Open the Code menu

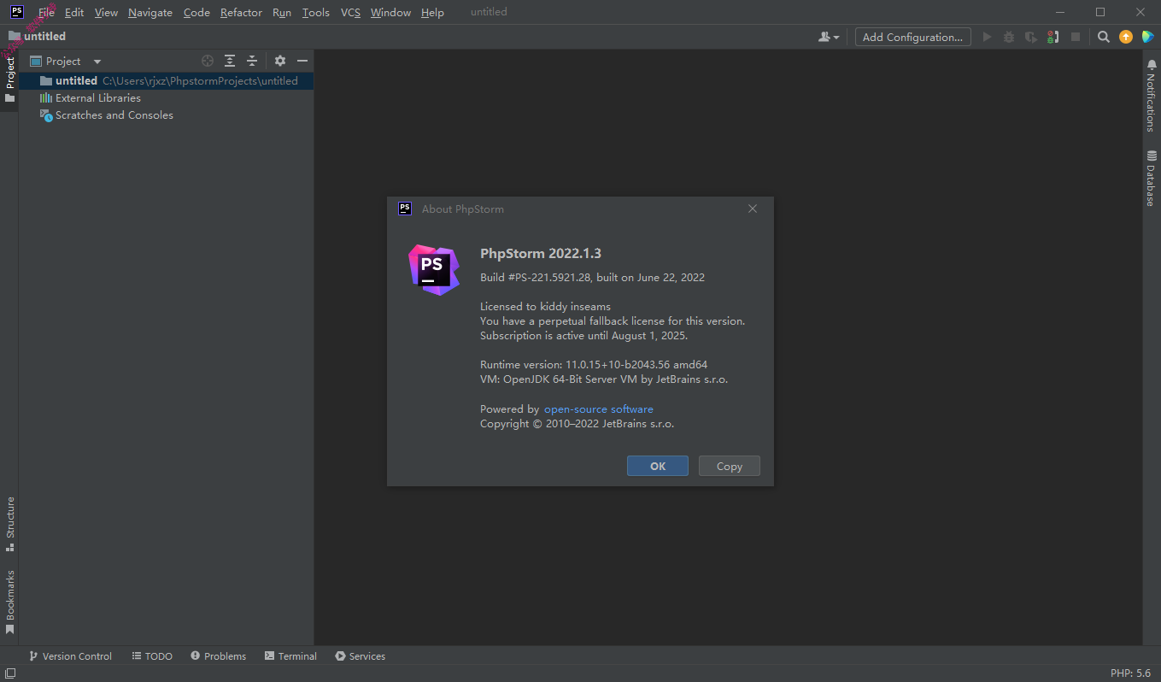pos(196,13)
